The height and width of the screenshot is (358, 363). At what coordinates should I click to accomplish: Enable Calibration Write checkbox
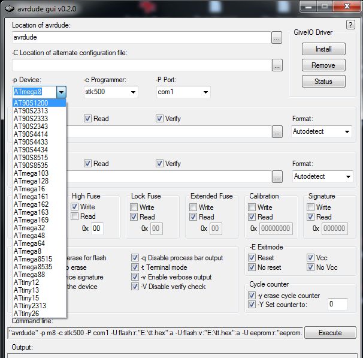tap(252, 207)
